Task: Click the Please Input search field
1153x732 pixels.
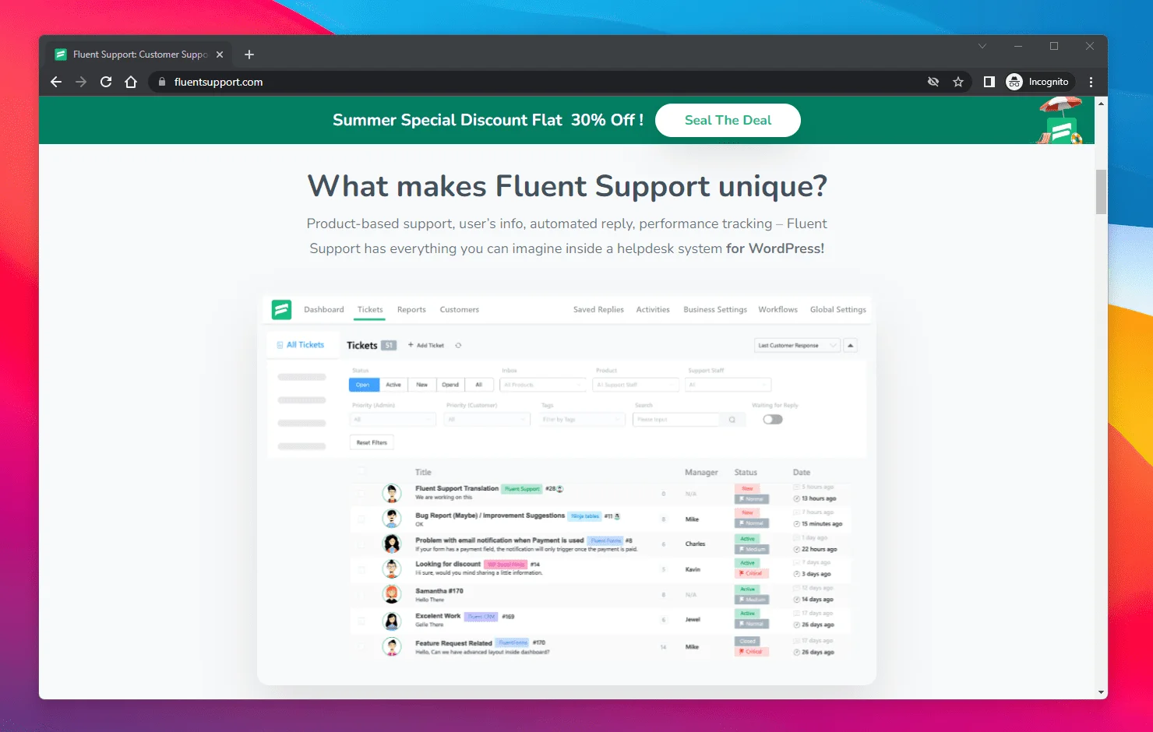Action: pos(678,419)
